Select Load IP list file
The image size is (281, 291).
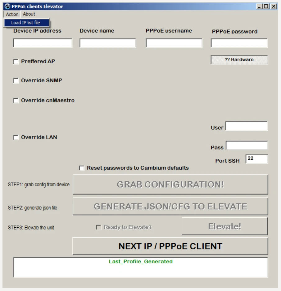(26, 23)
